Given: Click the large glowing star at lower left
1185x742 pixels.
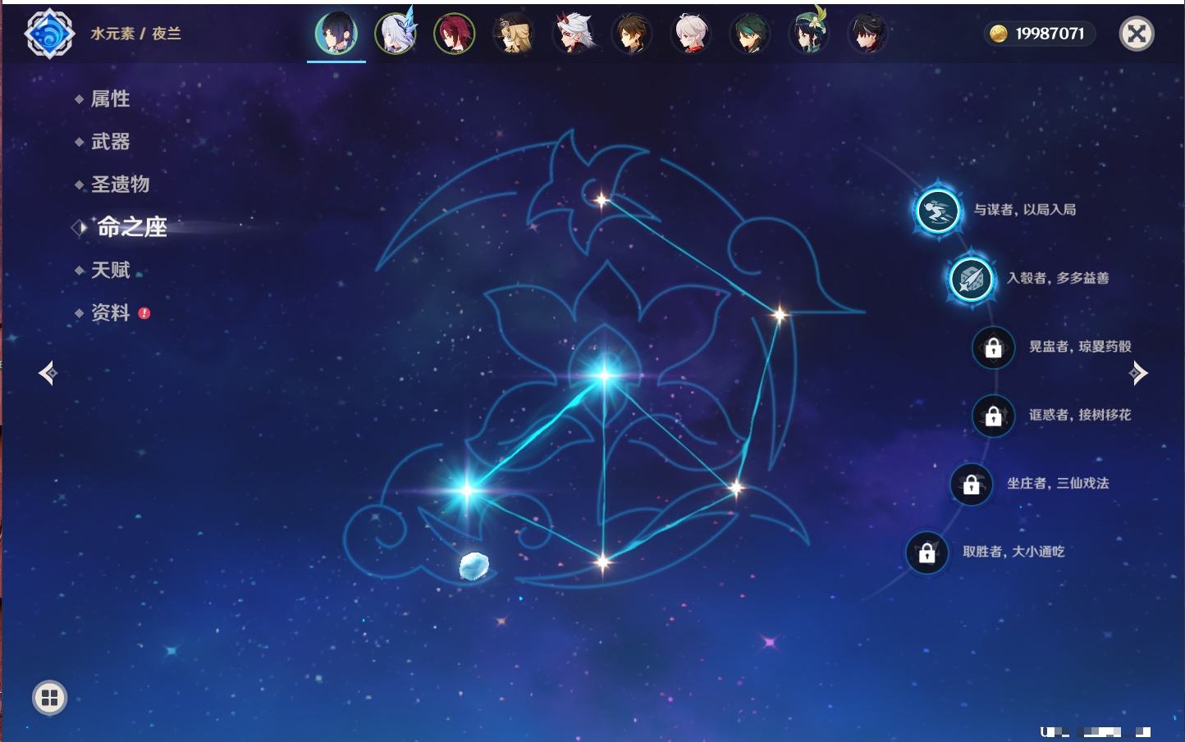Looking at the screenshot, I should click(x=467, y=490).
